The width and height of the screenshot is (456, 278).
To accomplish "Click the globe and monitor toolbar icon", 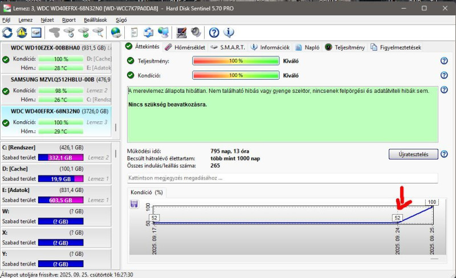I will [x=164, y=32].
